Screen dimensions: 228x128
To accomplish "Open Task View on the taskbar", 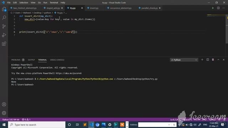I will pos(77,125).
